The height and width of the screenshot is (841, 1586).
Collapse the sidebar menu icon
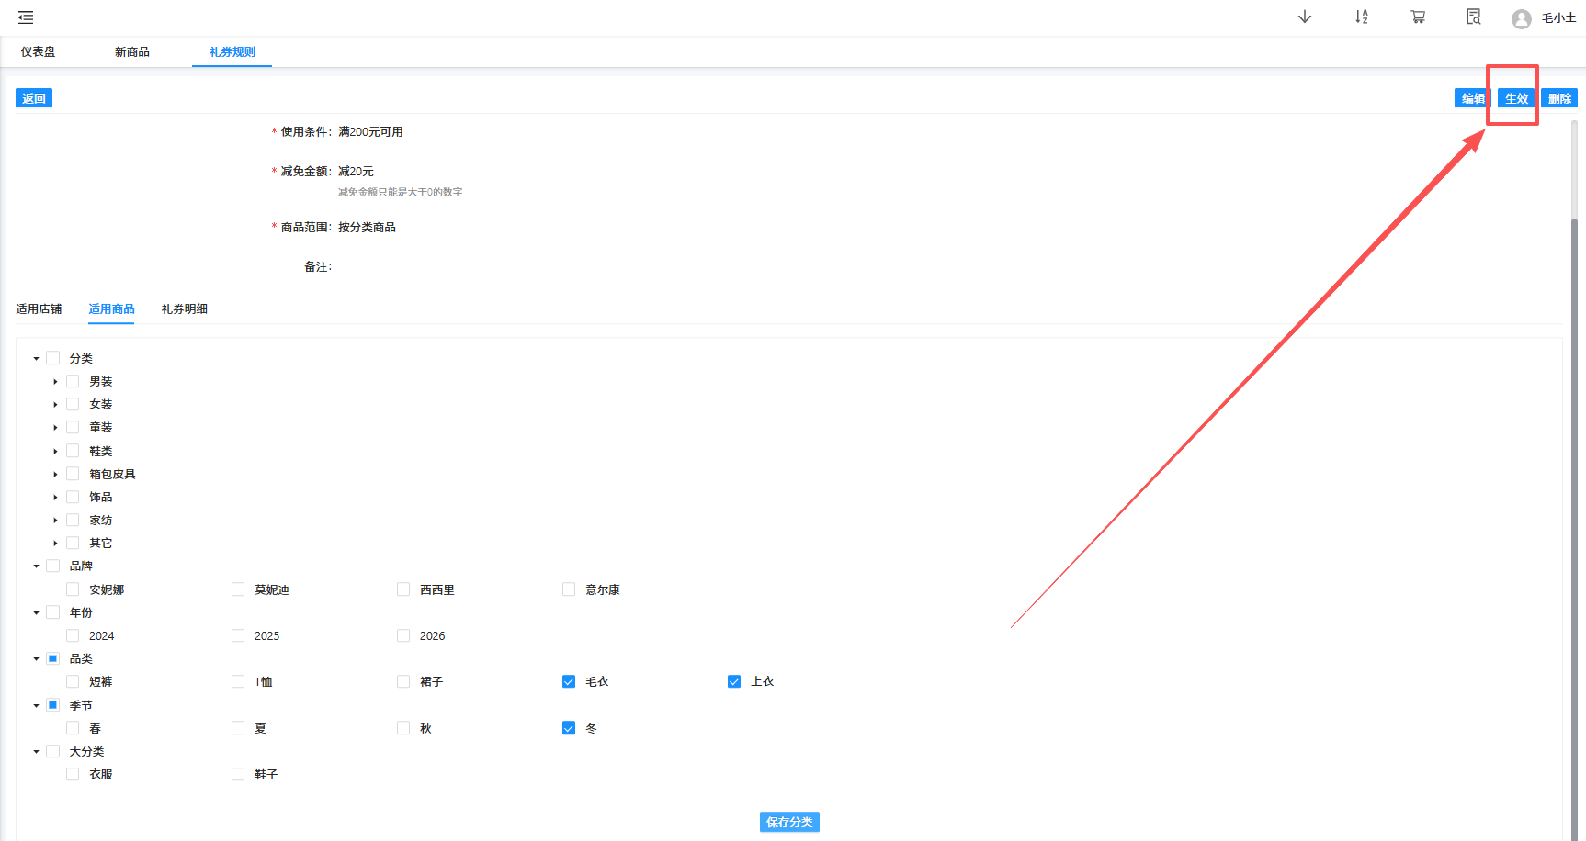26,17
